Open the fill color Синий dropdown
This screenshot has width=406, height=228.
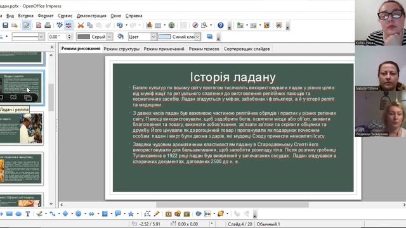(x=197, y=37)
